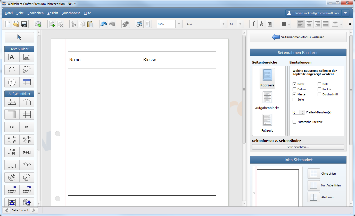This screenshot has width=355, height=216.
Task: Uncheck the Klasse checkbox
Action: [x=294, y=94]
